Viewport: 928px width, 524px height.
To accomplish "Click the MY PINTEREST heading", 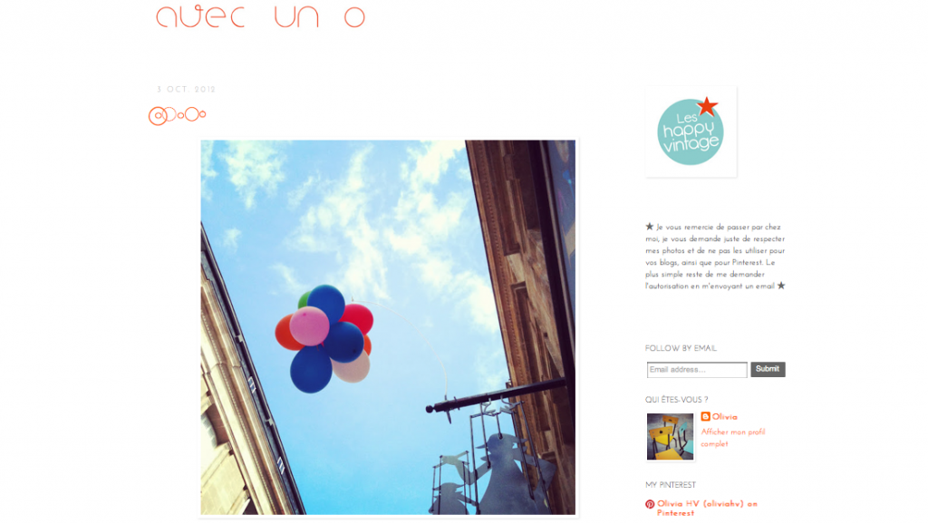I will 671,485.
